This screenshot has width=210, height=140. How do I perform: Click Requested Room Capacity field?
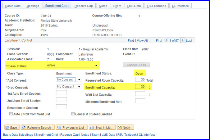(x=140, y=79)
